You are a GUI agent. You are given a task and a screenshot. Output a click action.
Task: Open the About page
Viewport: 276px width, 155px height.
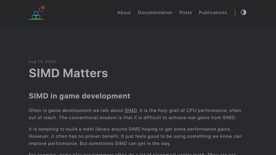click(124, 13)
